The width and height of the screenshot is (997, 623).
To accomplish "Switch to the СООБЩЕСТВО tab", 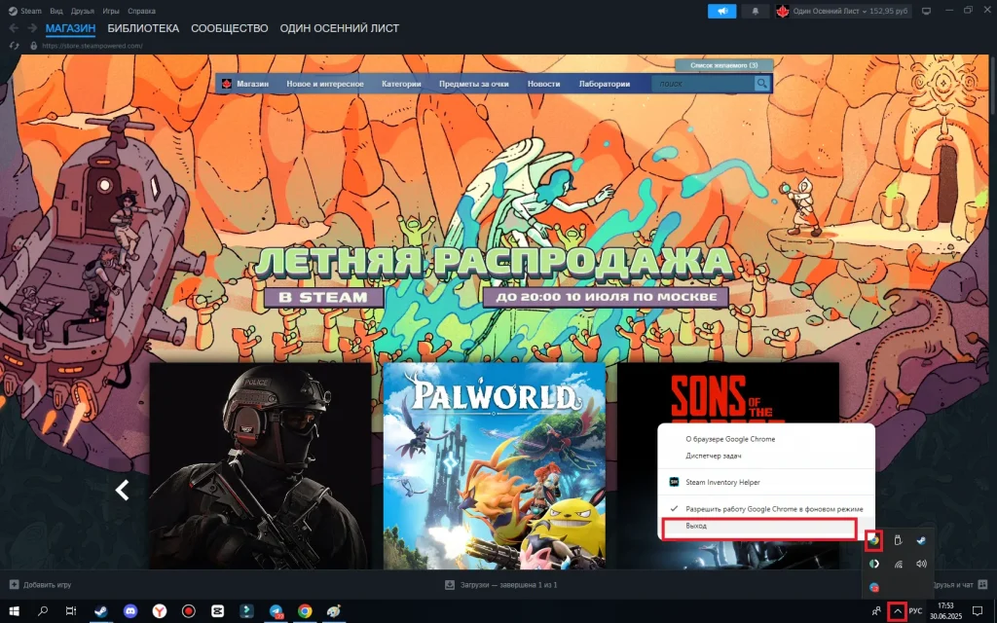I will tap(230, 28).
